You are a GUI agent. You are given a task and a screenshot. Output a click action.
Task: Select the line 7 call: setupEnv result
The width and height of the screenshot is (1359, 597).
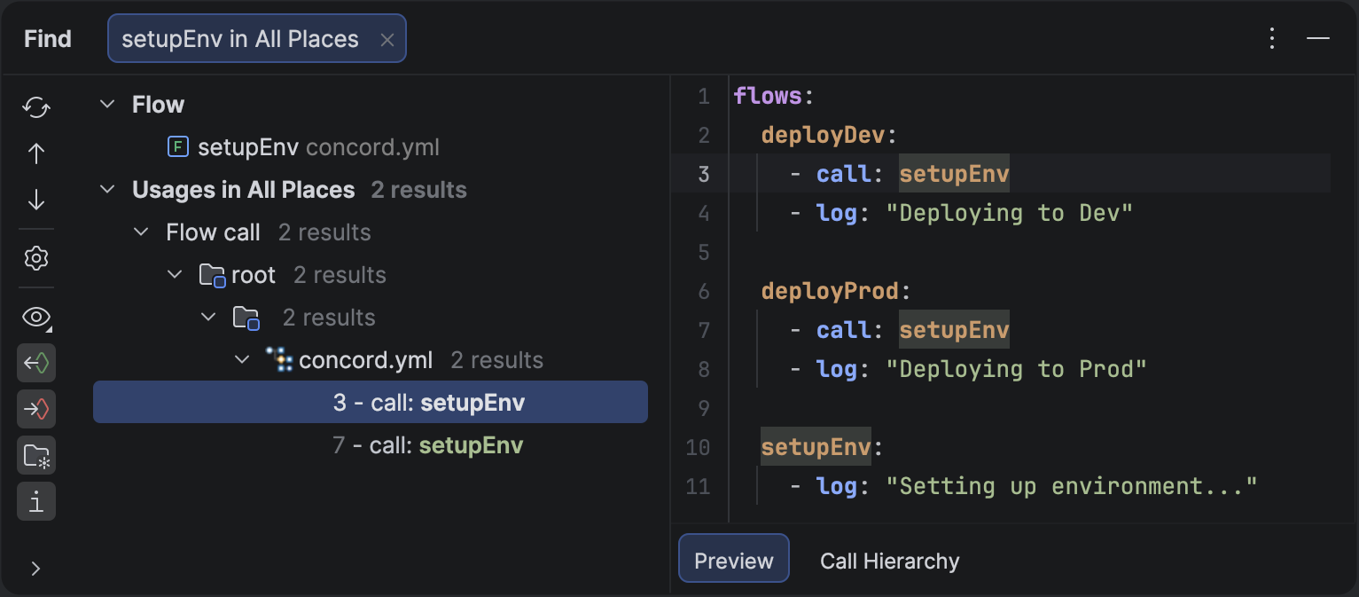pos(428,445)
